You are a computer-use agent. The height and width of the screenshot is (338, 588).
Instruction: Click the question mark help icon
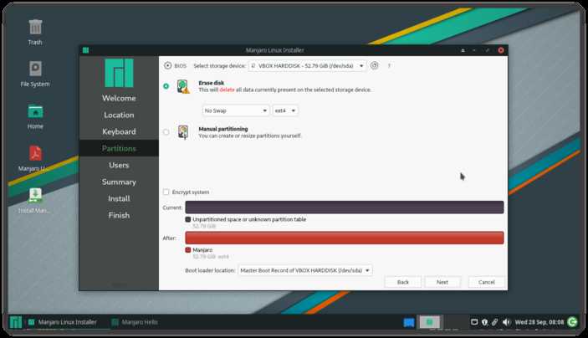389,65
